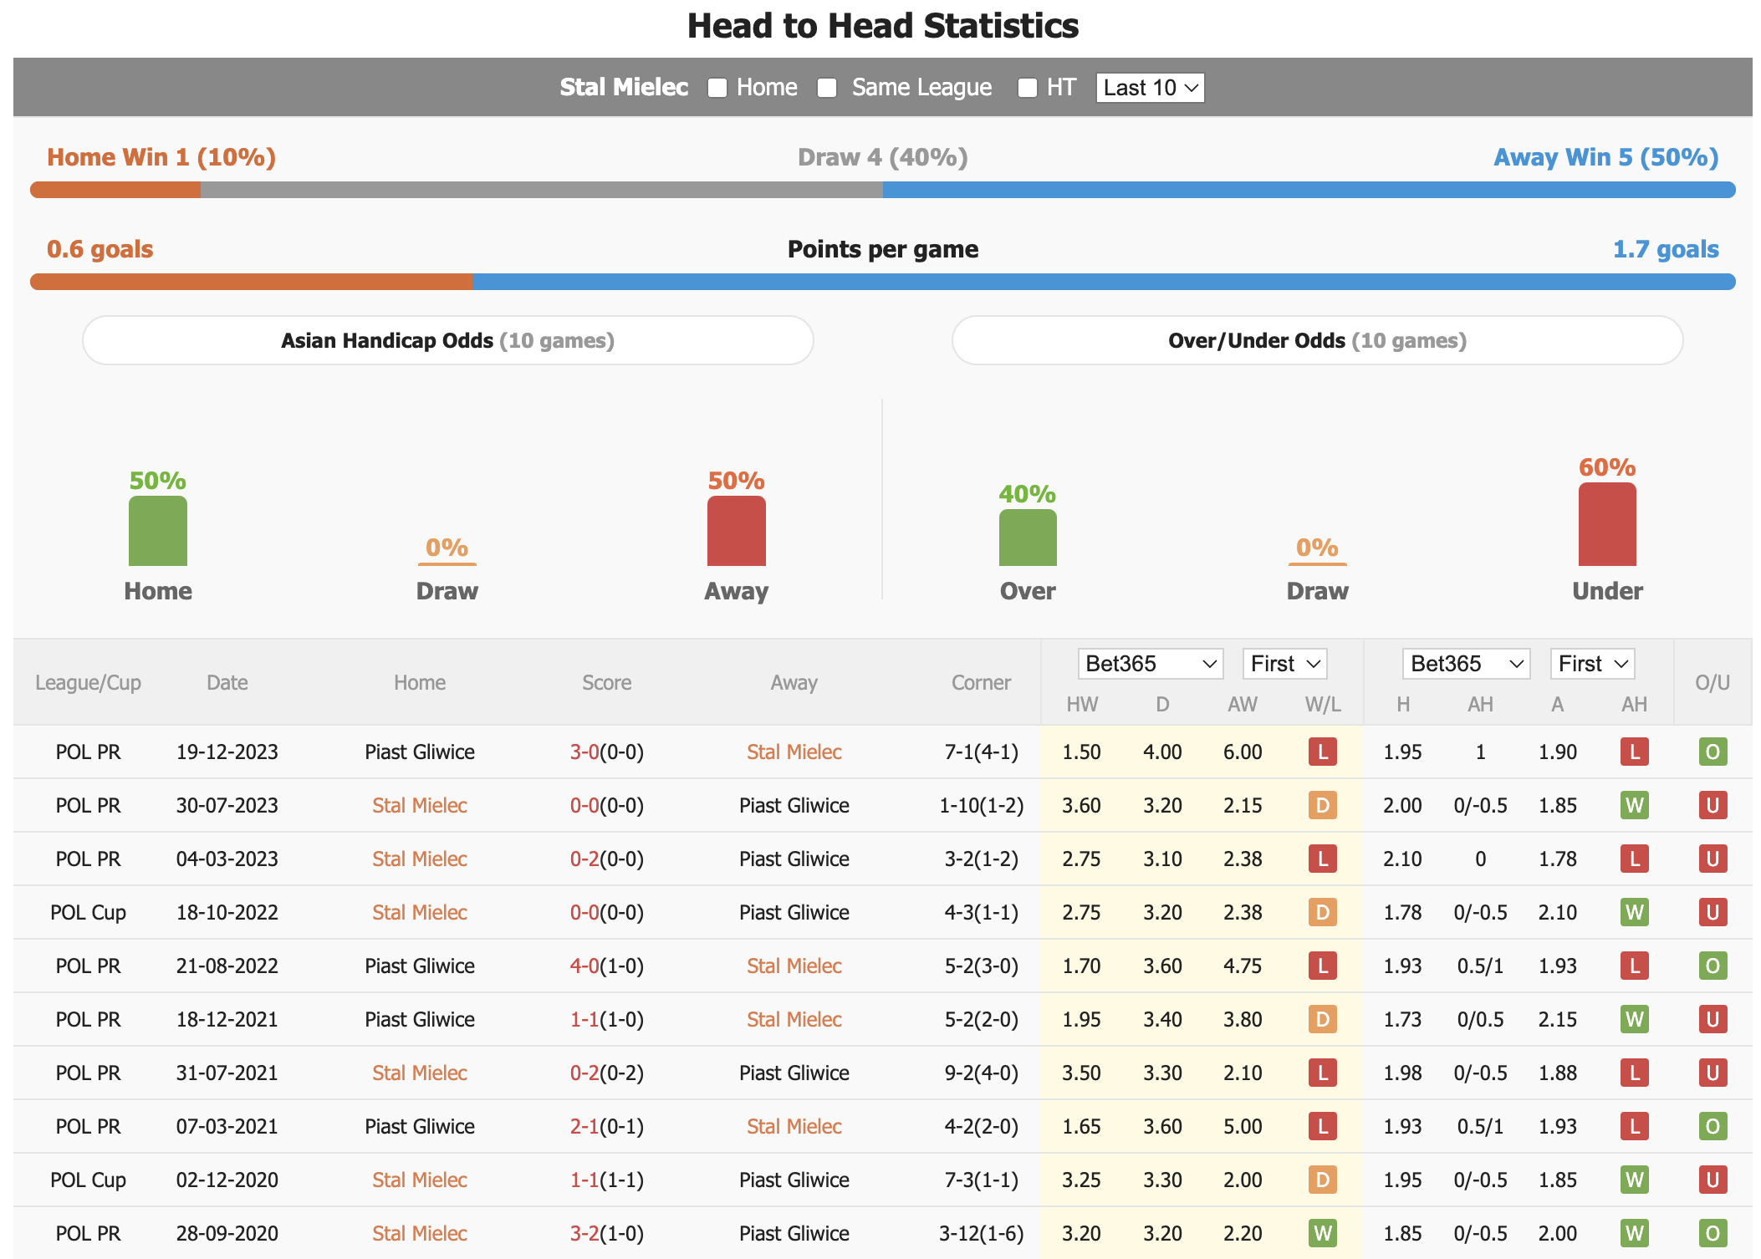
Task: Click AH win badge in 18-10-2022 row
Action: pyautogui.click(x=1635, y=912)
